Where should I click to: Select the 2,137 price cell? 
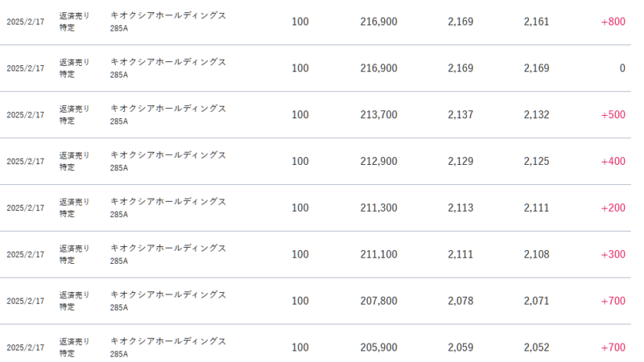(460, 115)
